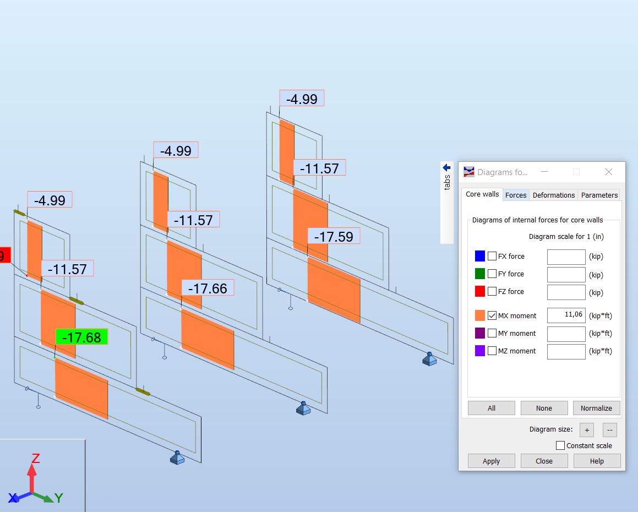The width and height of the screenshot is (638, 512).
Task: Click the None button
Action: [544, 408]
